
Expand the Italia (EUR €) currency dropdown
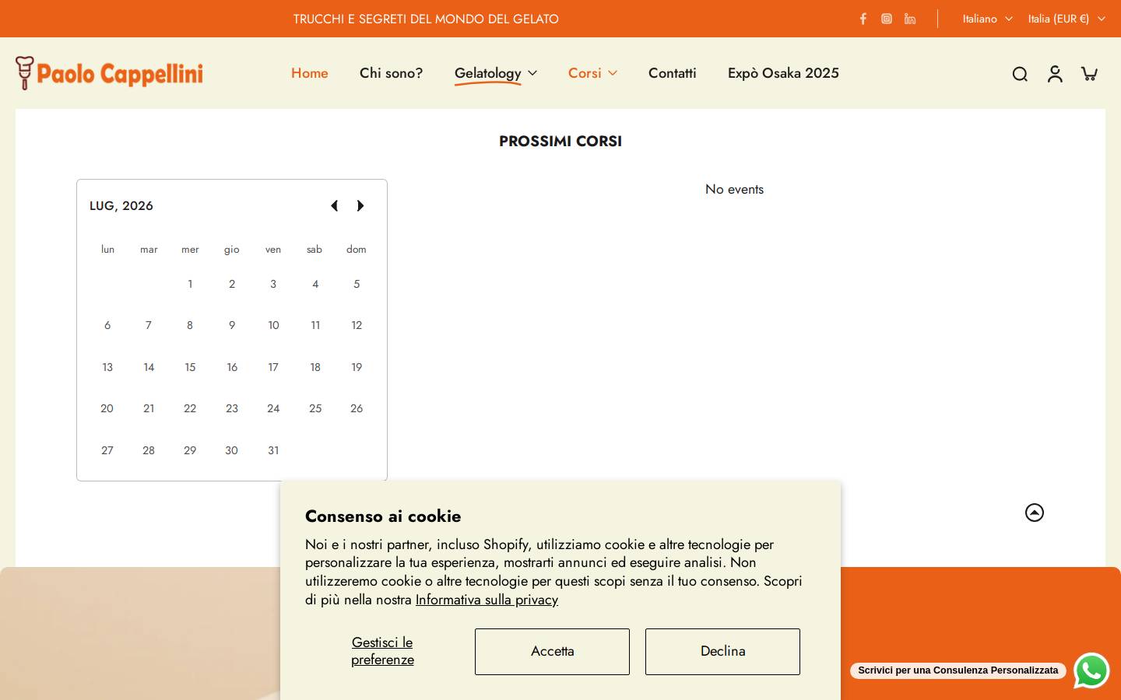coord(1067,19)
